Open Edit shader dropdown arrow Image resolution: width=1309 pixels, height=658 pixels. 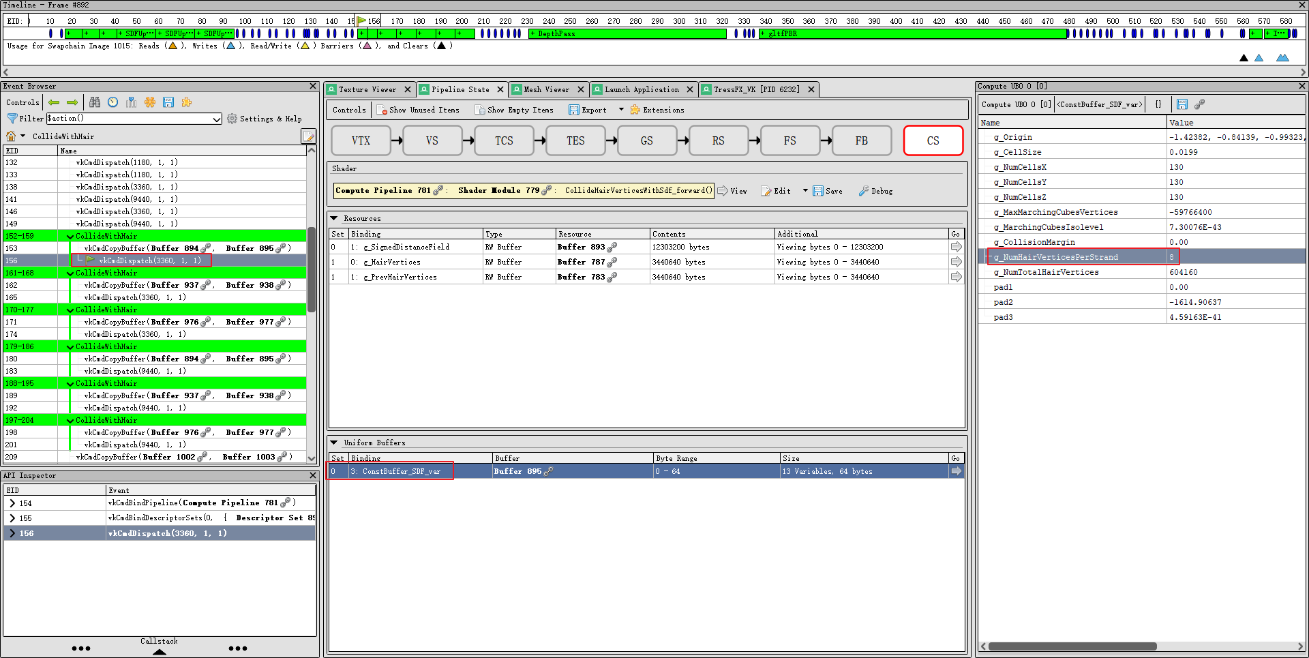pyautogui.click(x=805, y=191)
